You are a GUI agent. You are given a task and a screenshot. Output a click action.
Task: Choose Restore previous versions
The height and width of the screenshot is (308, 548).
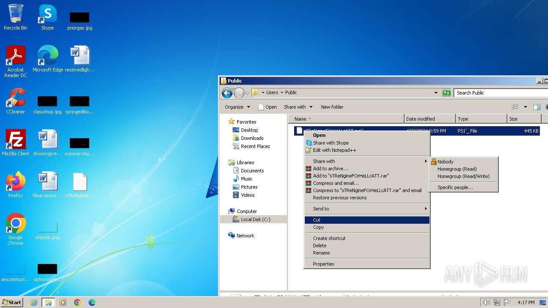click(366, 198)
